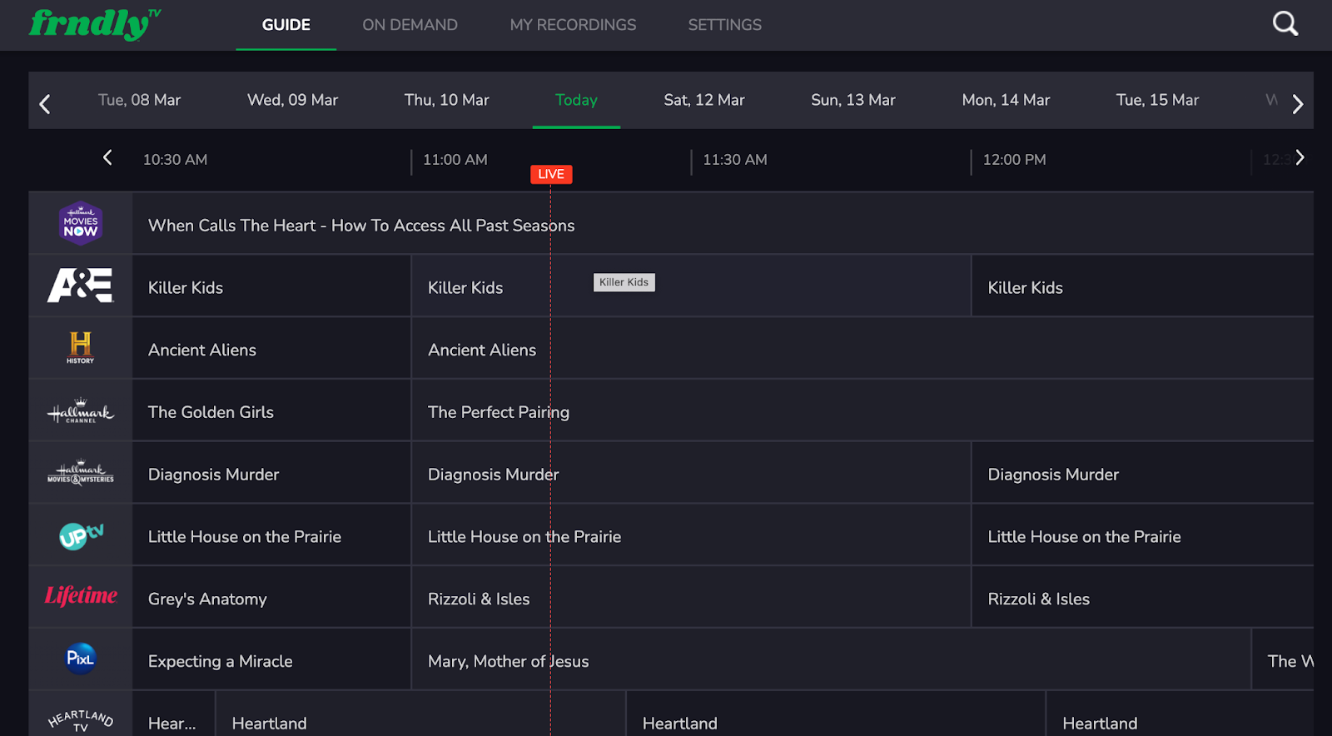Open the Settings tab
This screenshot has height=736, width=1332.
[x=724, y=25]
